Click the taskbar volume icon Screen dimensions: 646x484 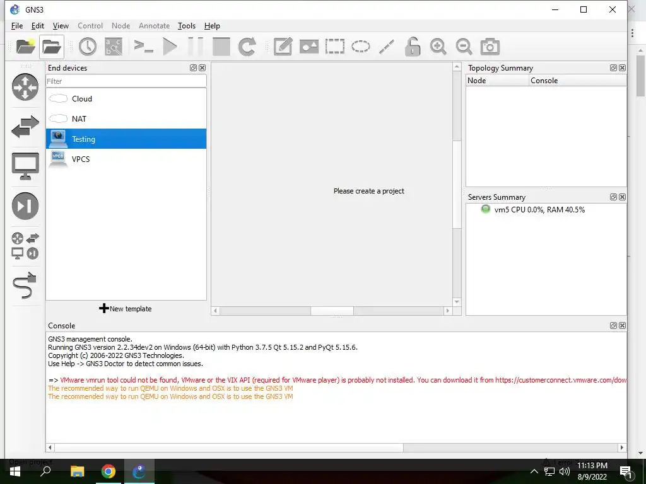565,471
